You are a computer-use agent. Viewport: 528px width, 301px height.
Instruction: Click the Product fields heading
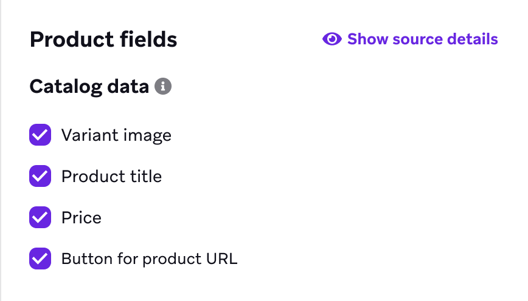click(103, 40)
